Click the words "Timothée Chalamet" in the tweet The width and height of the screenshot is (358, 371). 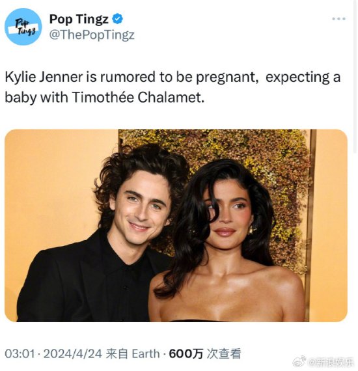click(138, 97)
